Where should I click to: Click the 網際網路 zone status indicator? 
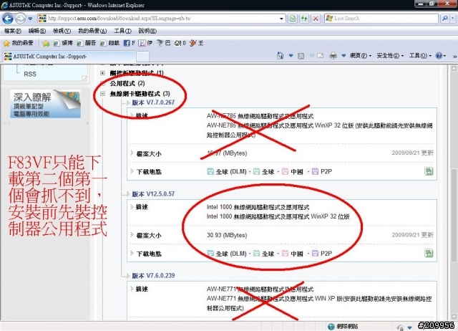pos(343,326)
